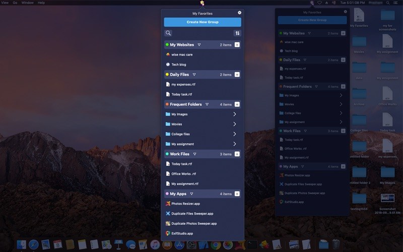The width and height of the screenshot is (403, 252).
Task: Collapse the Frequent Folders group triangle
Action: tap(207, 104)
